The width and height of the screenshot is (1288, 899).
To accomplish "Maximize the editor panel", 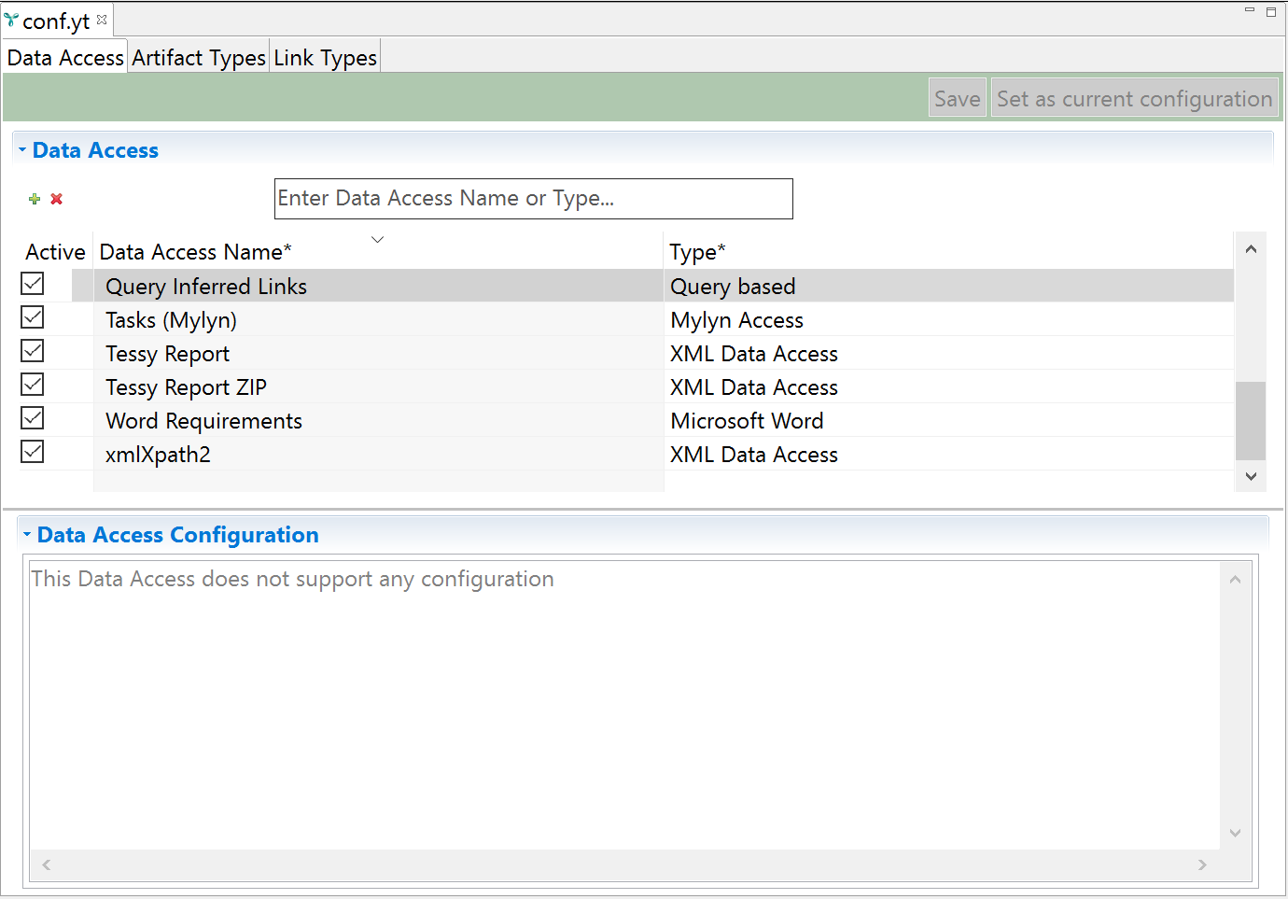I will (x=1271, y=12).
